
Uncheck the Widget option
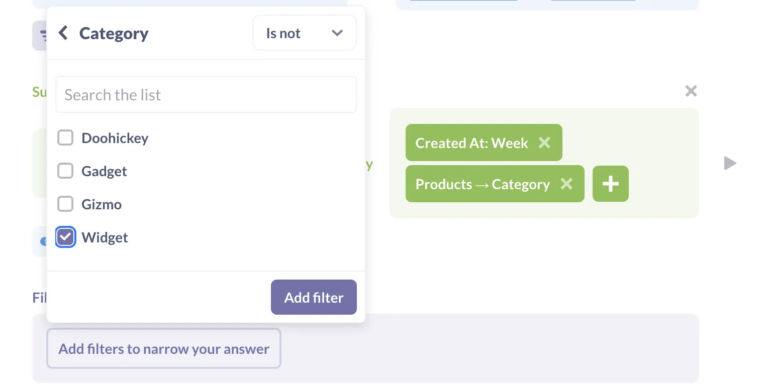point(65,237)
